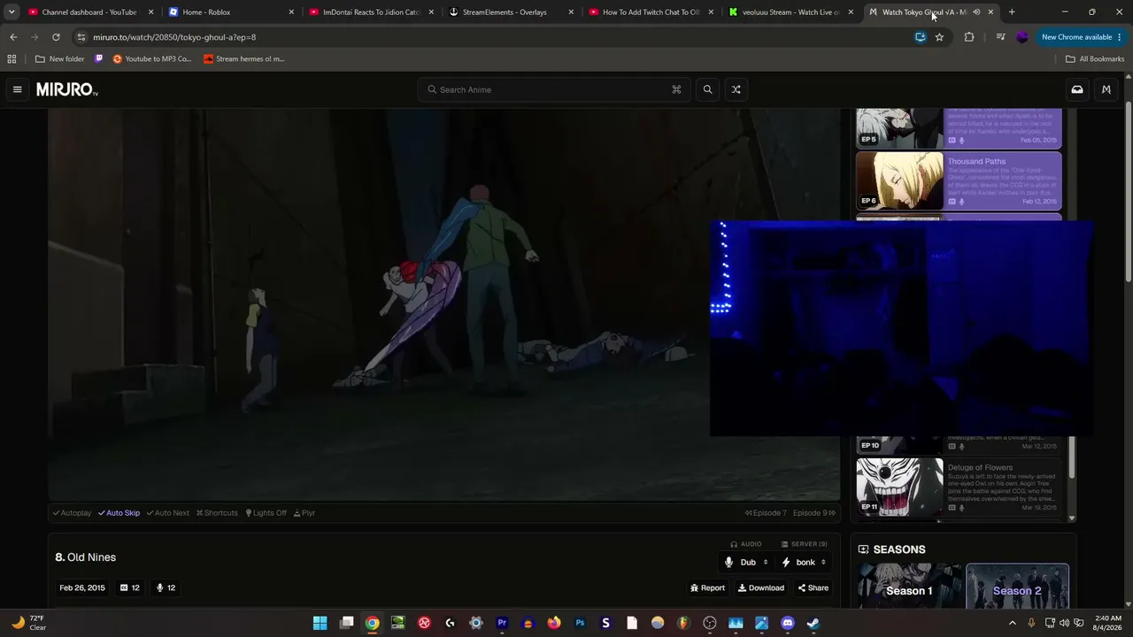Open the Youtube to MP3 bookmark

click(152, 59)
